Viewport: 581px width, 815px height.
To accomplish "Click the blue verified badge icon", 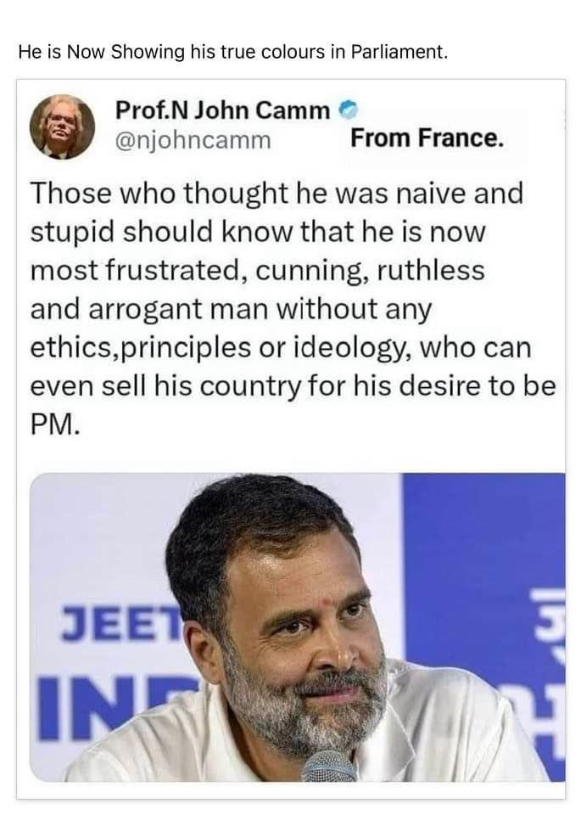I will click(x=345, y=110).
